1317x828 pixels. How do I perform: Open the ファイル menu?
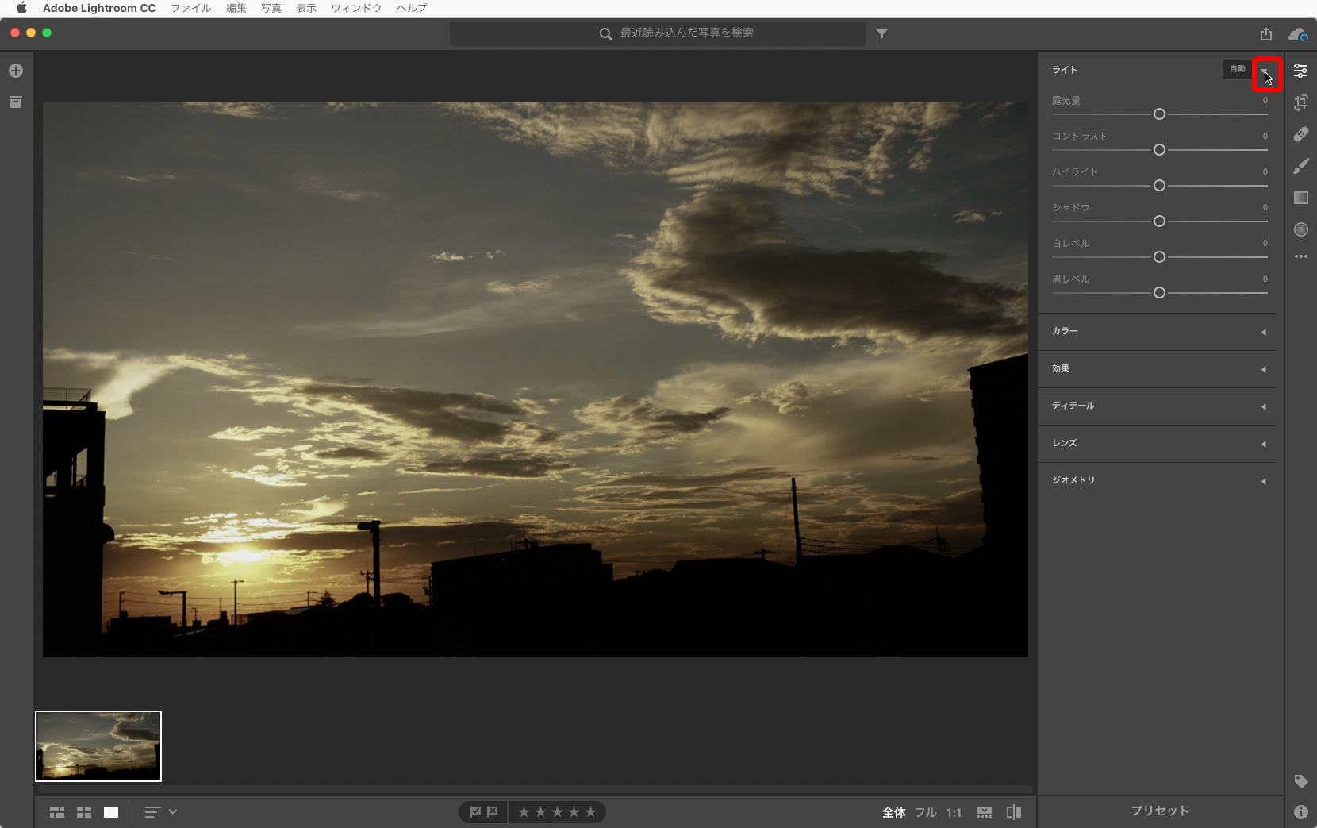tap(191, 8)
